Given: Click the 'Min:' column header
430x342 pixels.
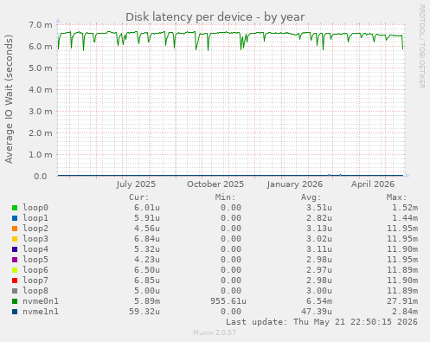Looking at the screenshot, I should (x=225, y=197).
